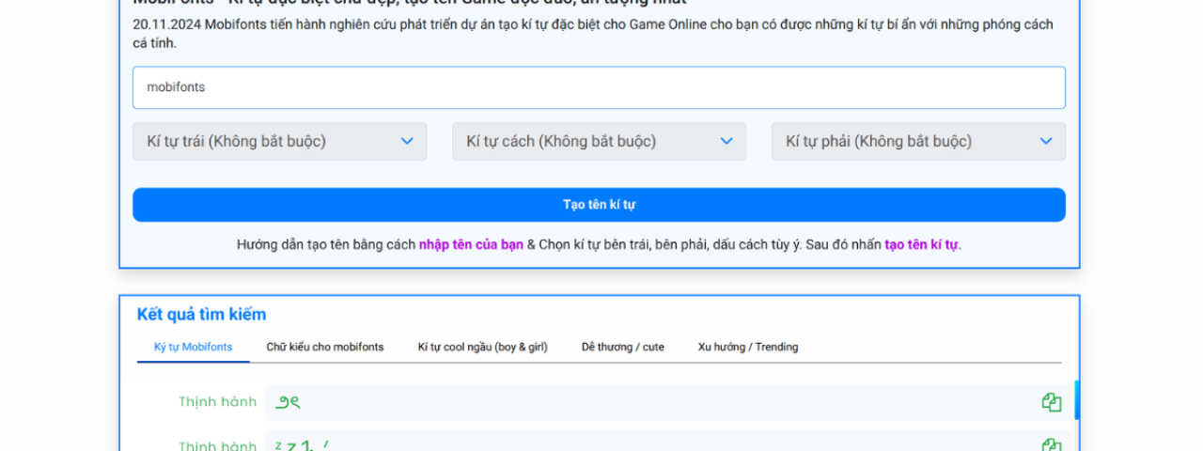Click the first Thịnh hành symbol result row
The width and height of the screenshot is (1203, 451).
point(667,402)
